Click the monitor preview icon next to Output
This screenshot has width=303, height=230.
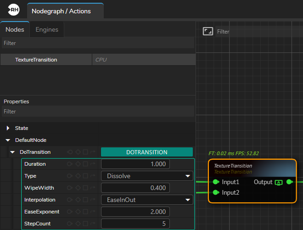tap(279, 182)
